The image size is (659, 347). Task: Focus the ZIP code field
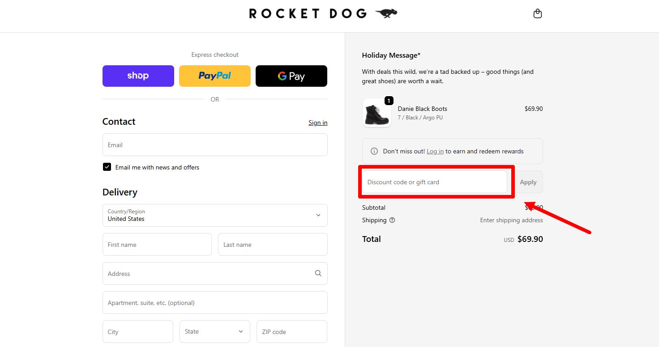click(x=292, y=331)
